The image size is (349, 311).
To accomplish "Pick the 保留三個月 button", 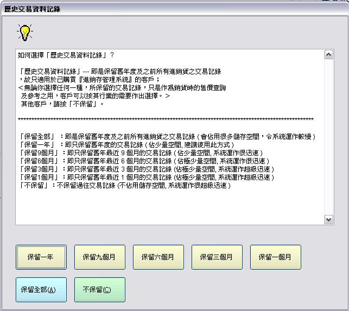I will (x=217, y=257).
